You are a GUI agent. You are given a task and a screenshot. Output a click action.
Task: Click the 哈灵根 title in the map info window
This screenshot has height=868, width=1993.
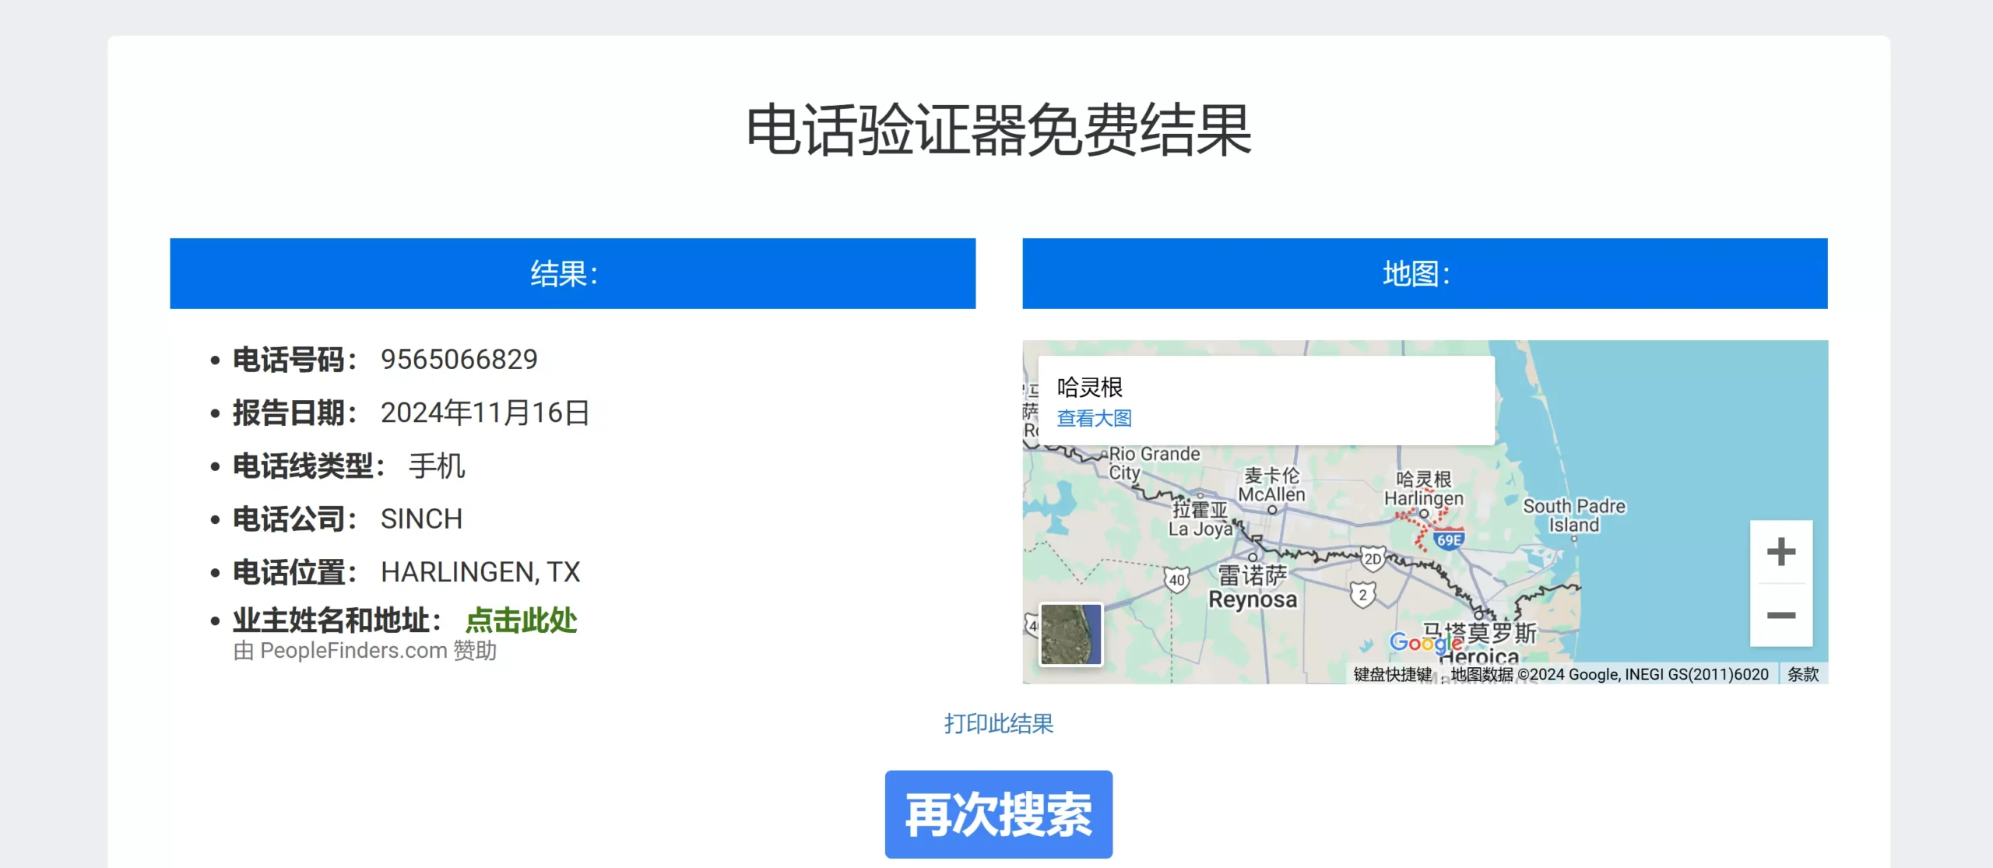pos(1090,387)
